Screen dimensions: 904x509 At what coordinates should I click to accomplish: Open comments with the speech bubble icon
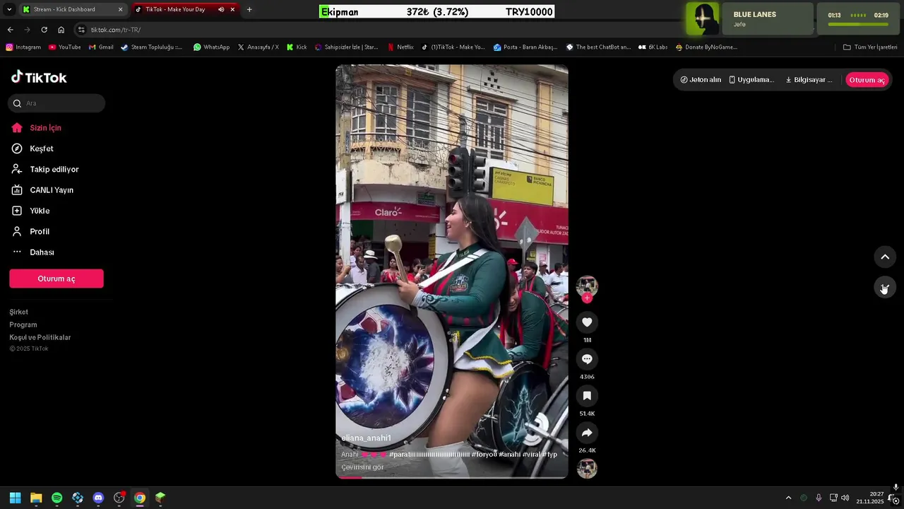click(x=587, y=359)
